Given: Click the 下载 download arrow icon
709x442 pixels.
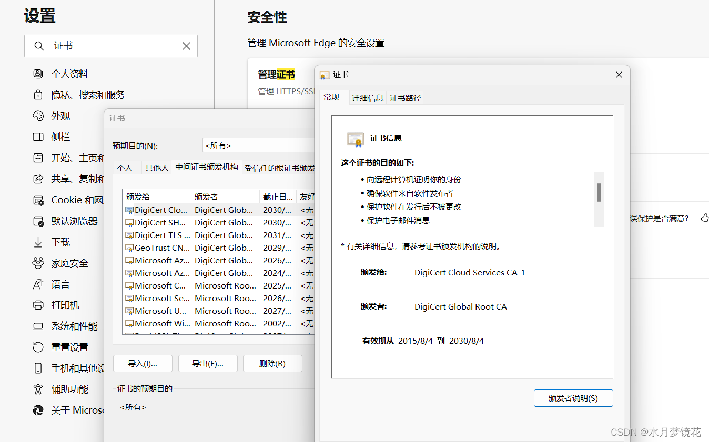Looking at the screenshot, I should (x=38, y=242).
